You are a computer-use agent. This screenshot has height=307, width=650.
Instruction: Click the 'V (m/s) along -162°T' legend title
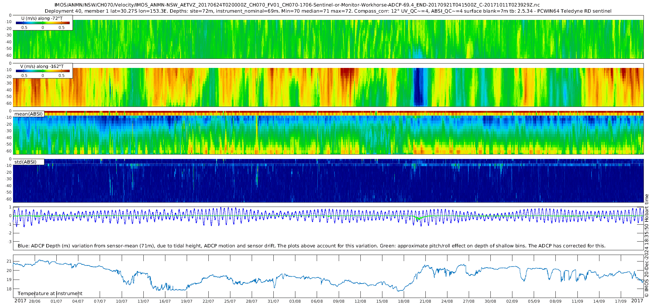pyautogui.click(x=42, y=66)
